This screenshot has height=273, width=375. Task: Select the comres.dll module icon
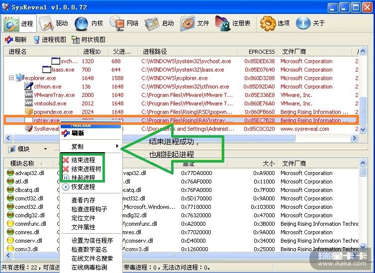[10, 232]
